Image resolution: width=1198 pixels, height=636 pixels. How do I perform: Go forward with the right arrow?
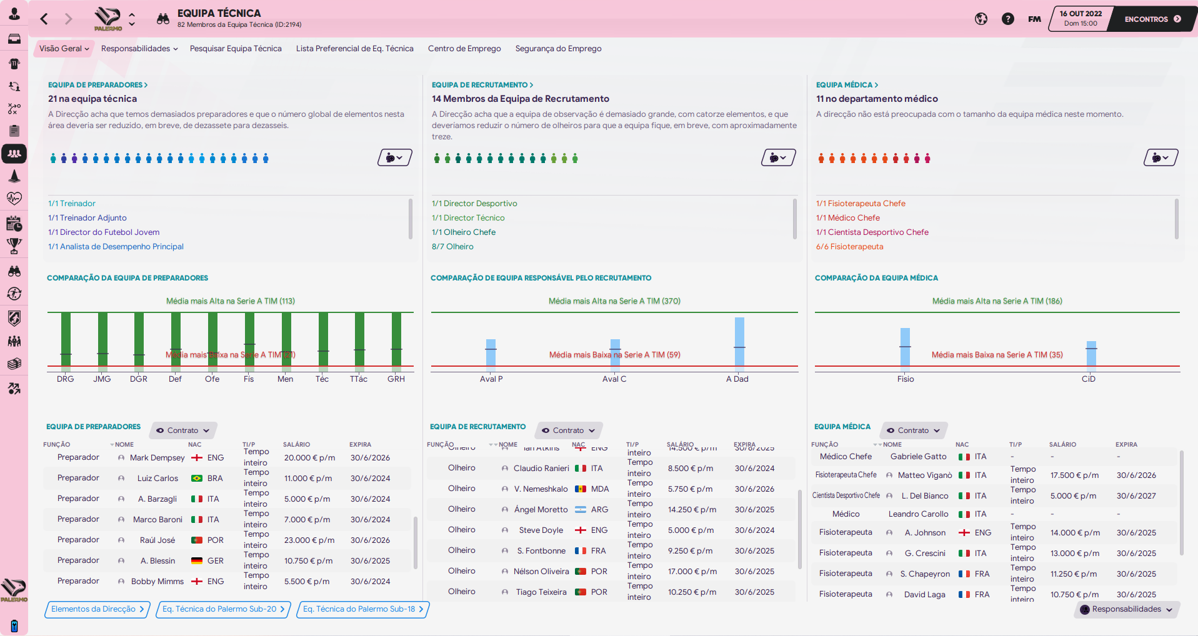pos(68,19)
